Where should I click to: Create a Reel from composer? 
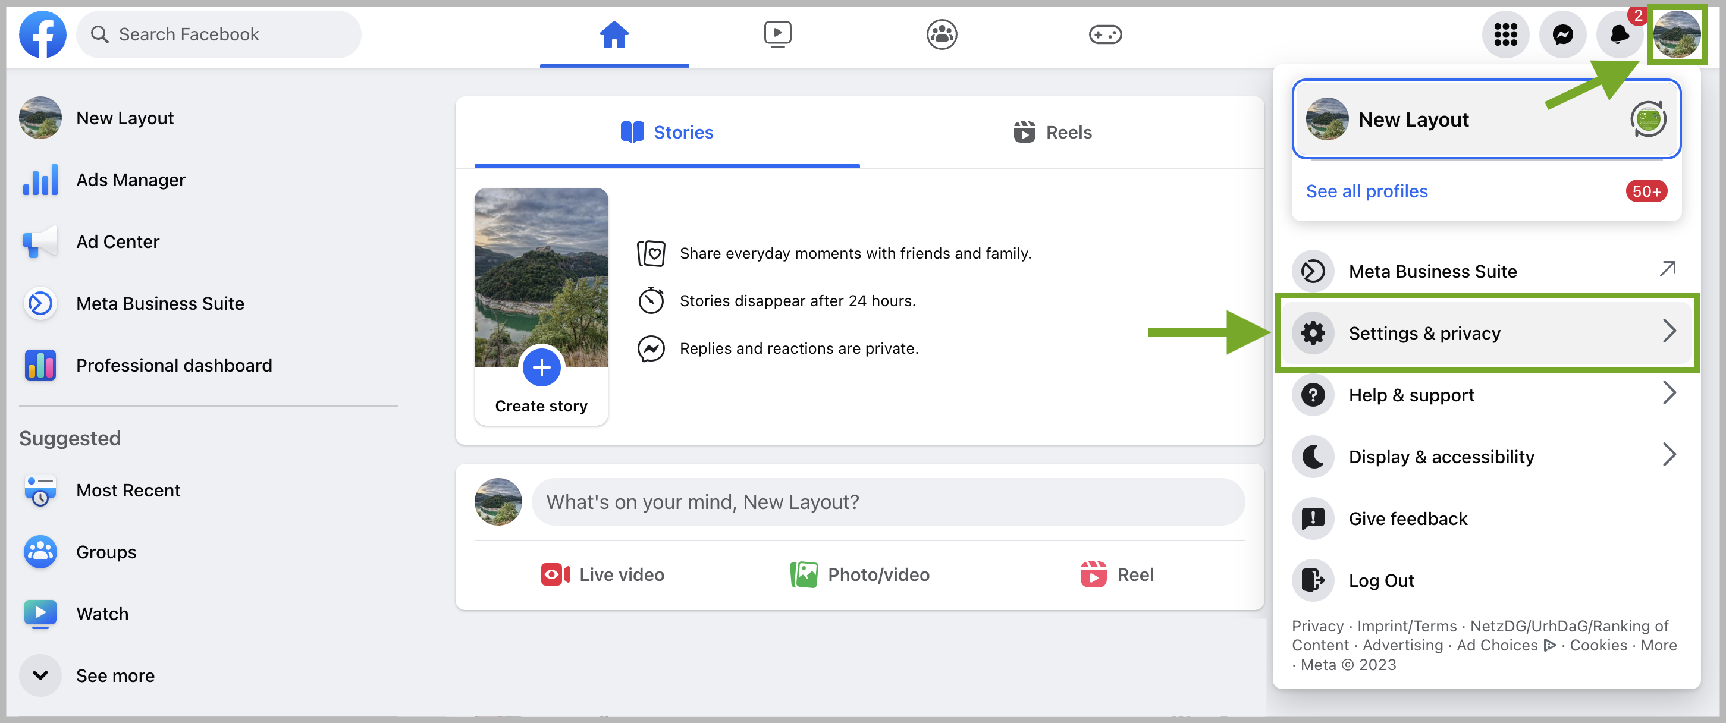click(x=1116, y=574)
